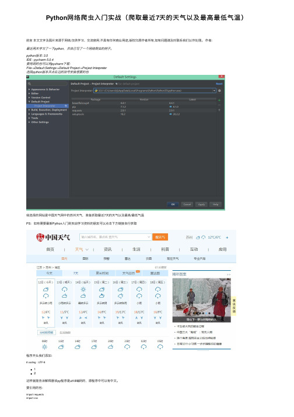Screen dimensions: 294x417
Task: Select the pip package row
Action: (143, 107)
